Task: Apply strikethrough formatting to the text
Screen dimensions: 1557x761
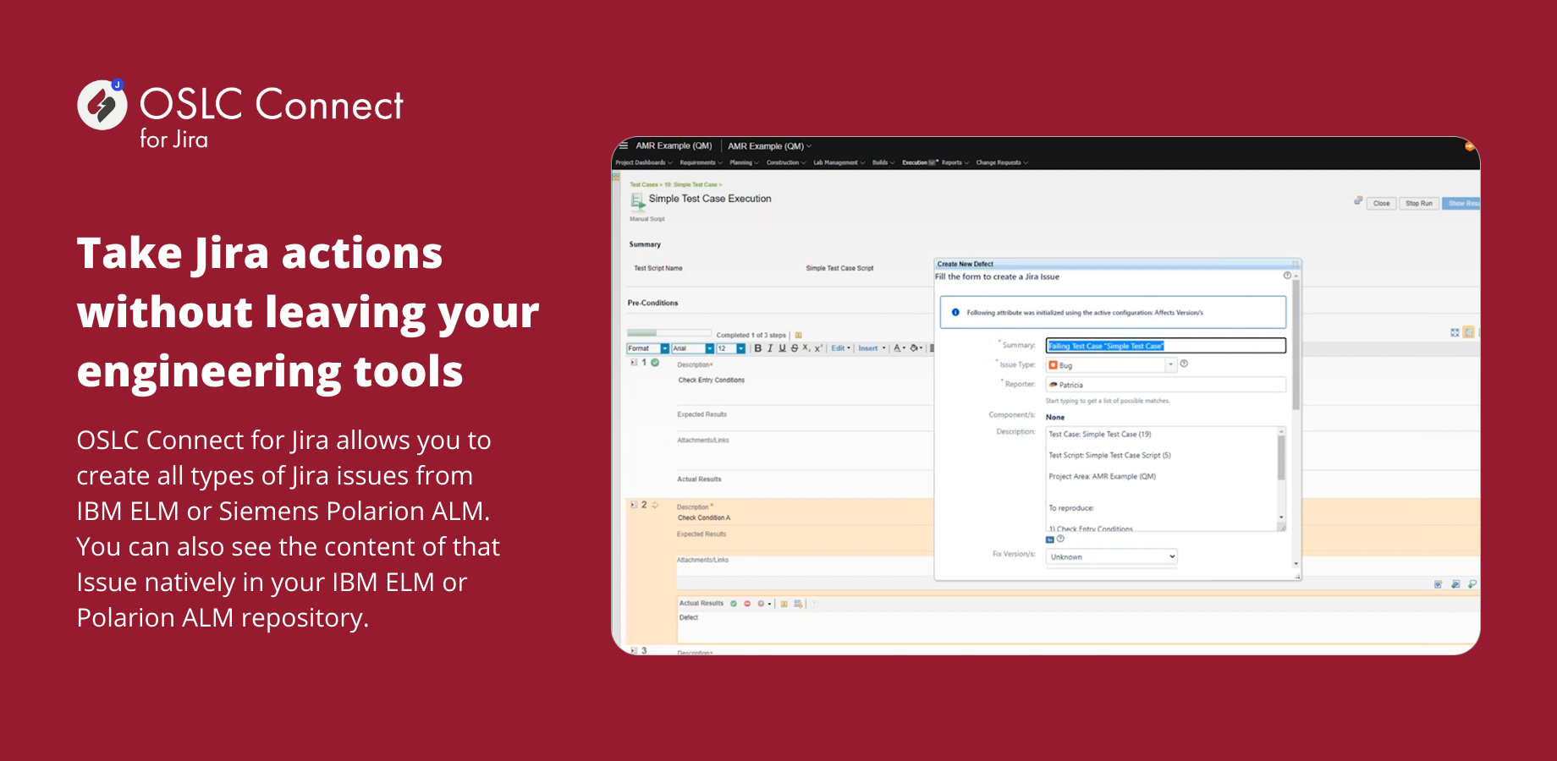Action: point(795,348)
